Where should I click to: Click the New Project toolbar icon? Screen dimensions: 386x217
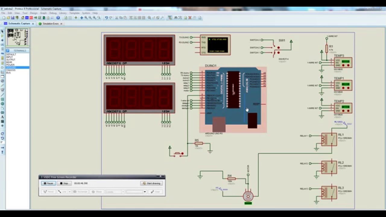[x=4, y=18]
